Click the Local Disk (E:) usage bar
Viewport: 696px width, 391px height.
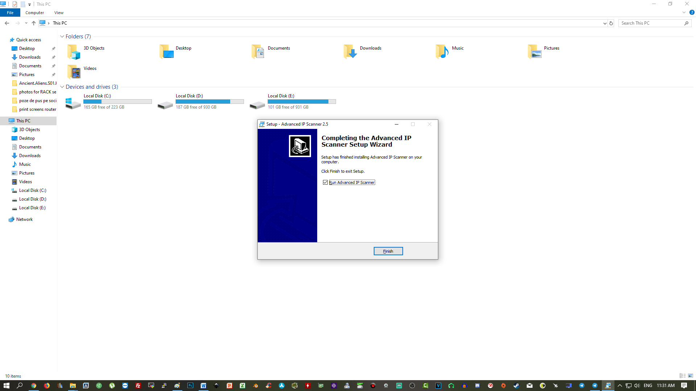tap(302, 102)
